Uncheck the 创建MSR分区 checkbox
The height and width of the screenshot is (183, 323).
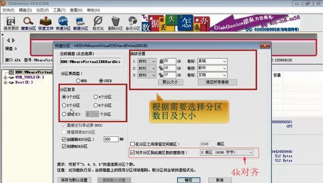tap(64, 146)
